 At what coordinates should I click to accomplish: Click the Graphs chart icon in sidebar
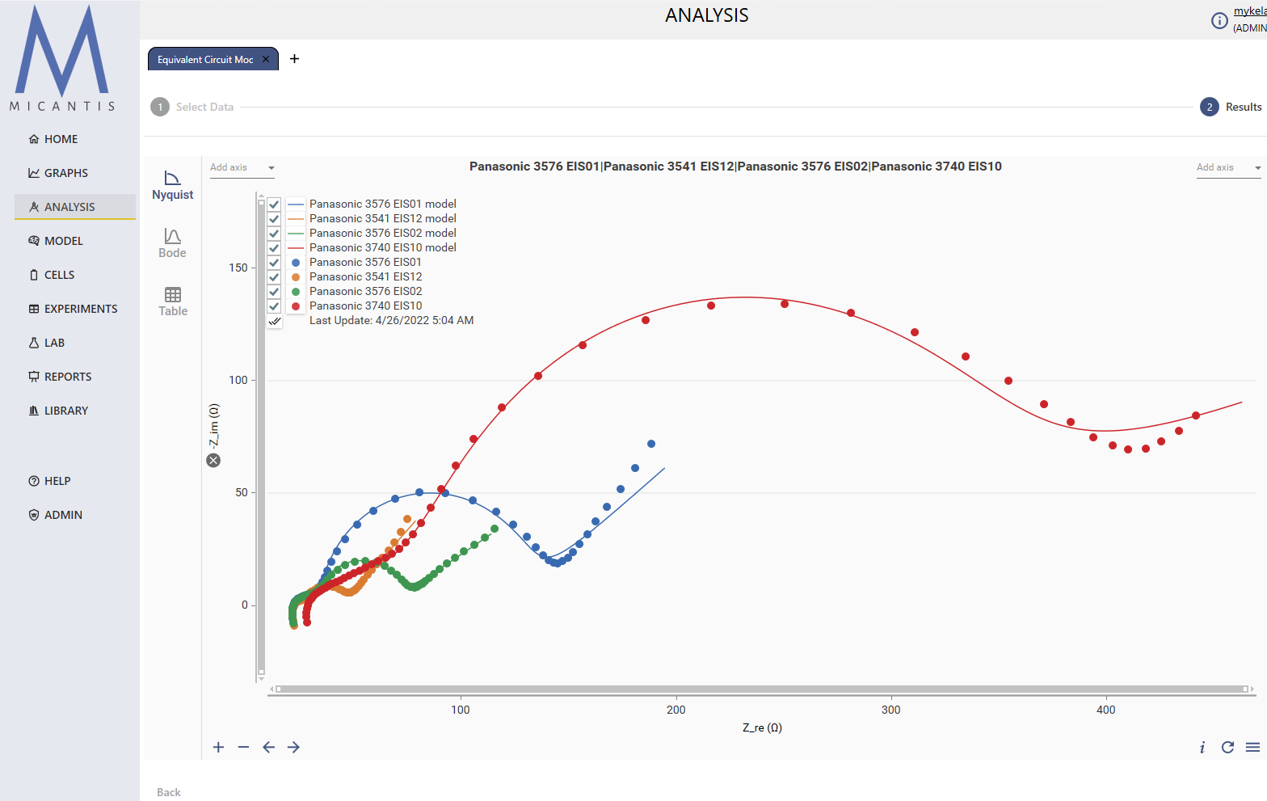click(x=34, y=173)
